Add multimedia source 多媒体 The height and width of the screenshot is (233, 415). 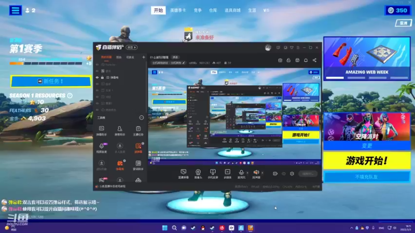(227, 174)
